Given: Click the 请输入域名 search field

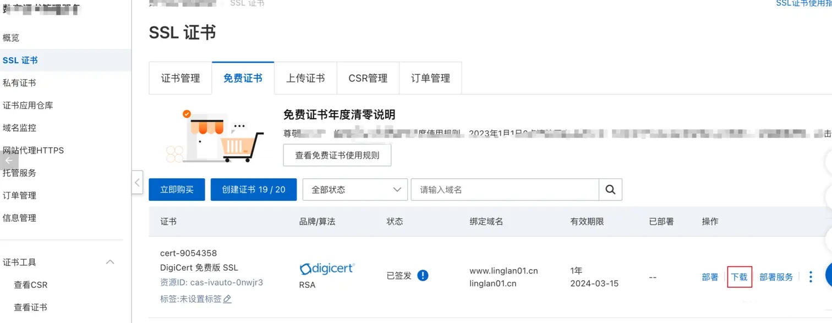Looking at the screenshot, I should pyautogui.click(x=504, y=189).
